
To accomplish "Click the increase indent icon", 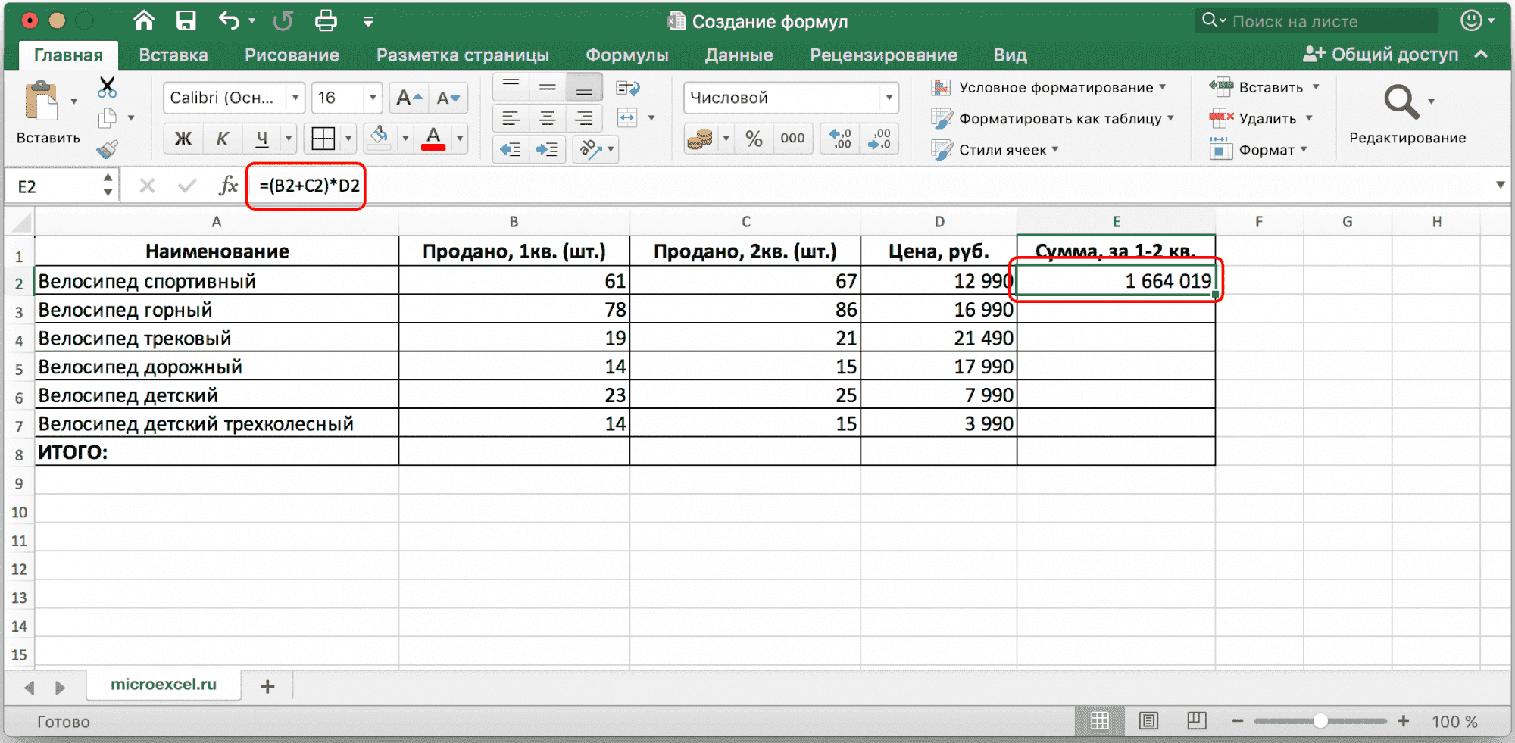I will tap(547, 149).
